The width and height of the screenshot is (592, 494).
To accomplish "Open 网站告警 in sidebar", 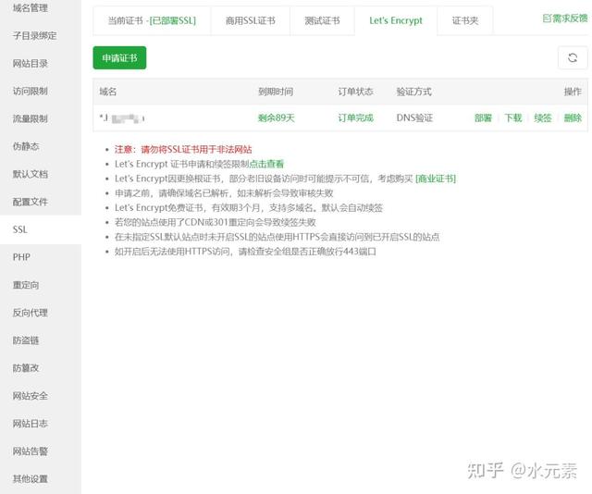I will [31, 451].
